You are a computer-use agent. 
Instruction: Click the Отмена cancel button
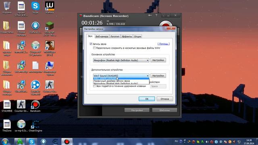click(x=165, y=99)
